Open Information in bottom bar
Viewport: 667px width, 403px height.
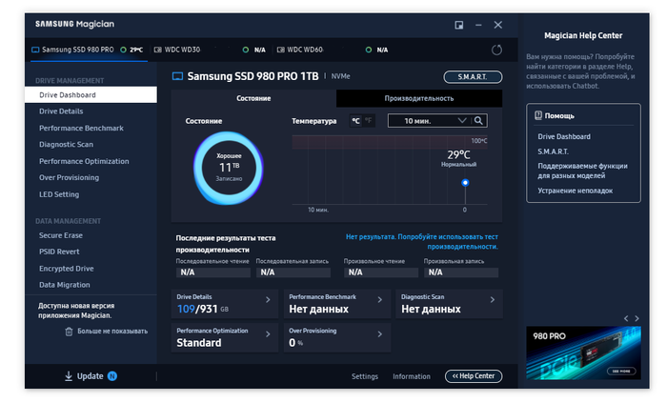point(412,376)
